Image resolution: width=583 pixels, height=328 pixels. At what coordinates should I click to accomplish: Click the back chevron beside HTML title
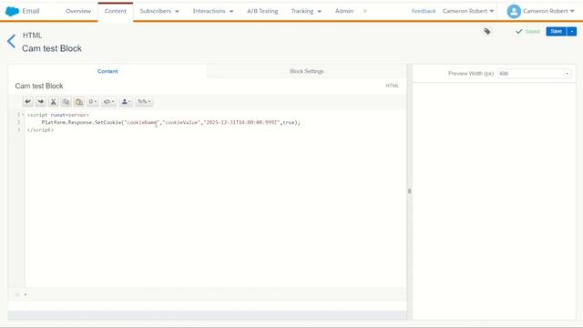coord(12,41)
